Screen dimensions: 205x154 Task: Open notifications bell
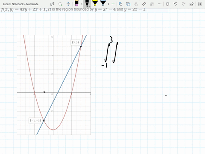coord(167,4)
